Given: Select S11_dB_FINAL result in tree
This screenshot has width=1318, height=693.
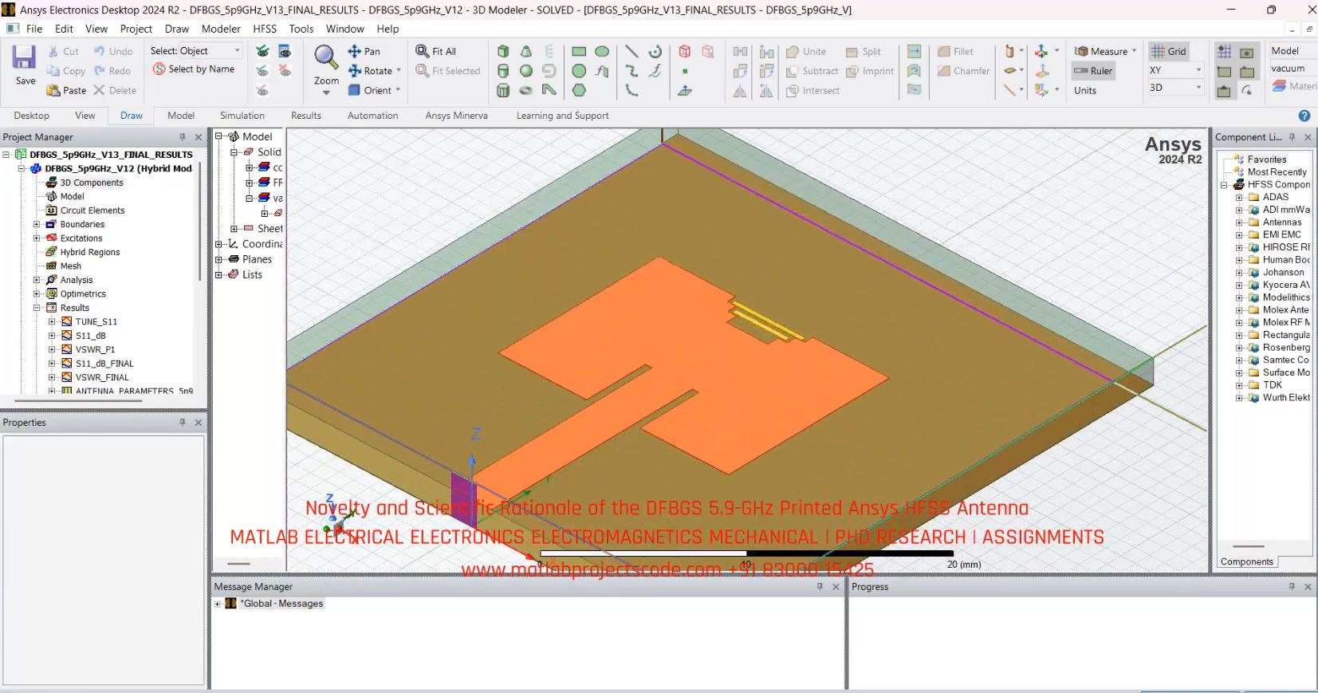Looking at the screenshot, I should click(x=104, y=364).
